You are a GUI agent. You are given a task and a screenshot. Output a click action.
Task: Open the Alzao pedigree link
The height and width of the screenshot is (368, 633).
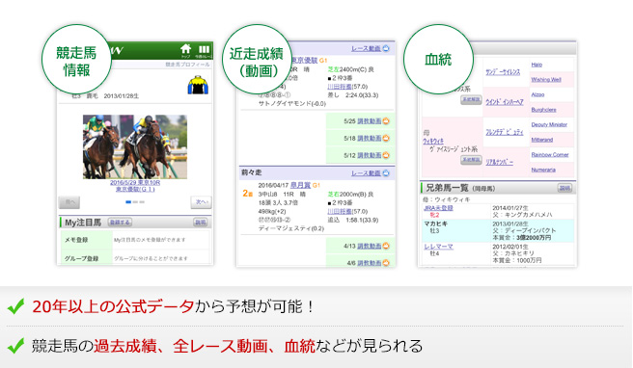pyautogui.click(x=537, y=94)
